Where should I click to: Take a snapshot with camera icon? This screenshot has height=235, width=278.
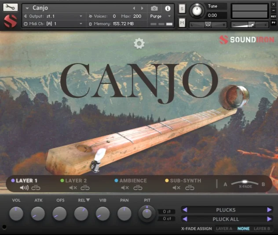pyautogui.click(x=154, y=8)
